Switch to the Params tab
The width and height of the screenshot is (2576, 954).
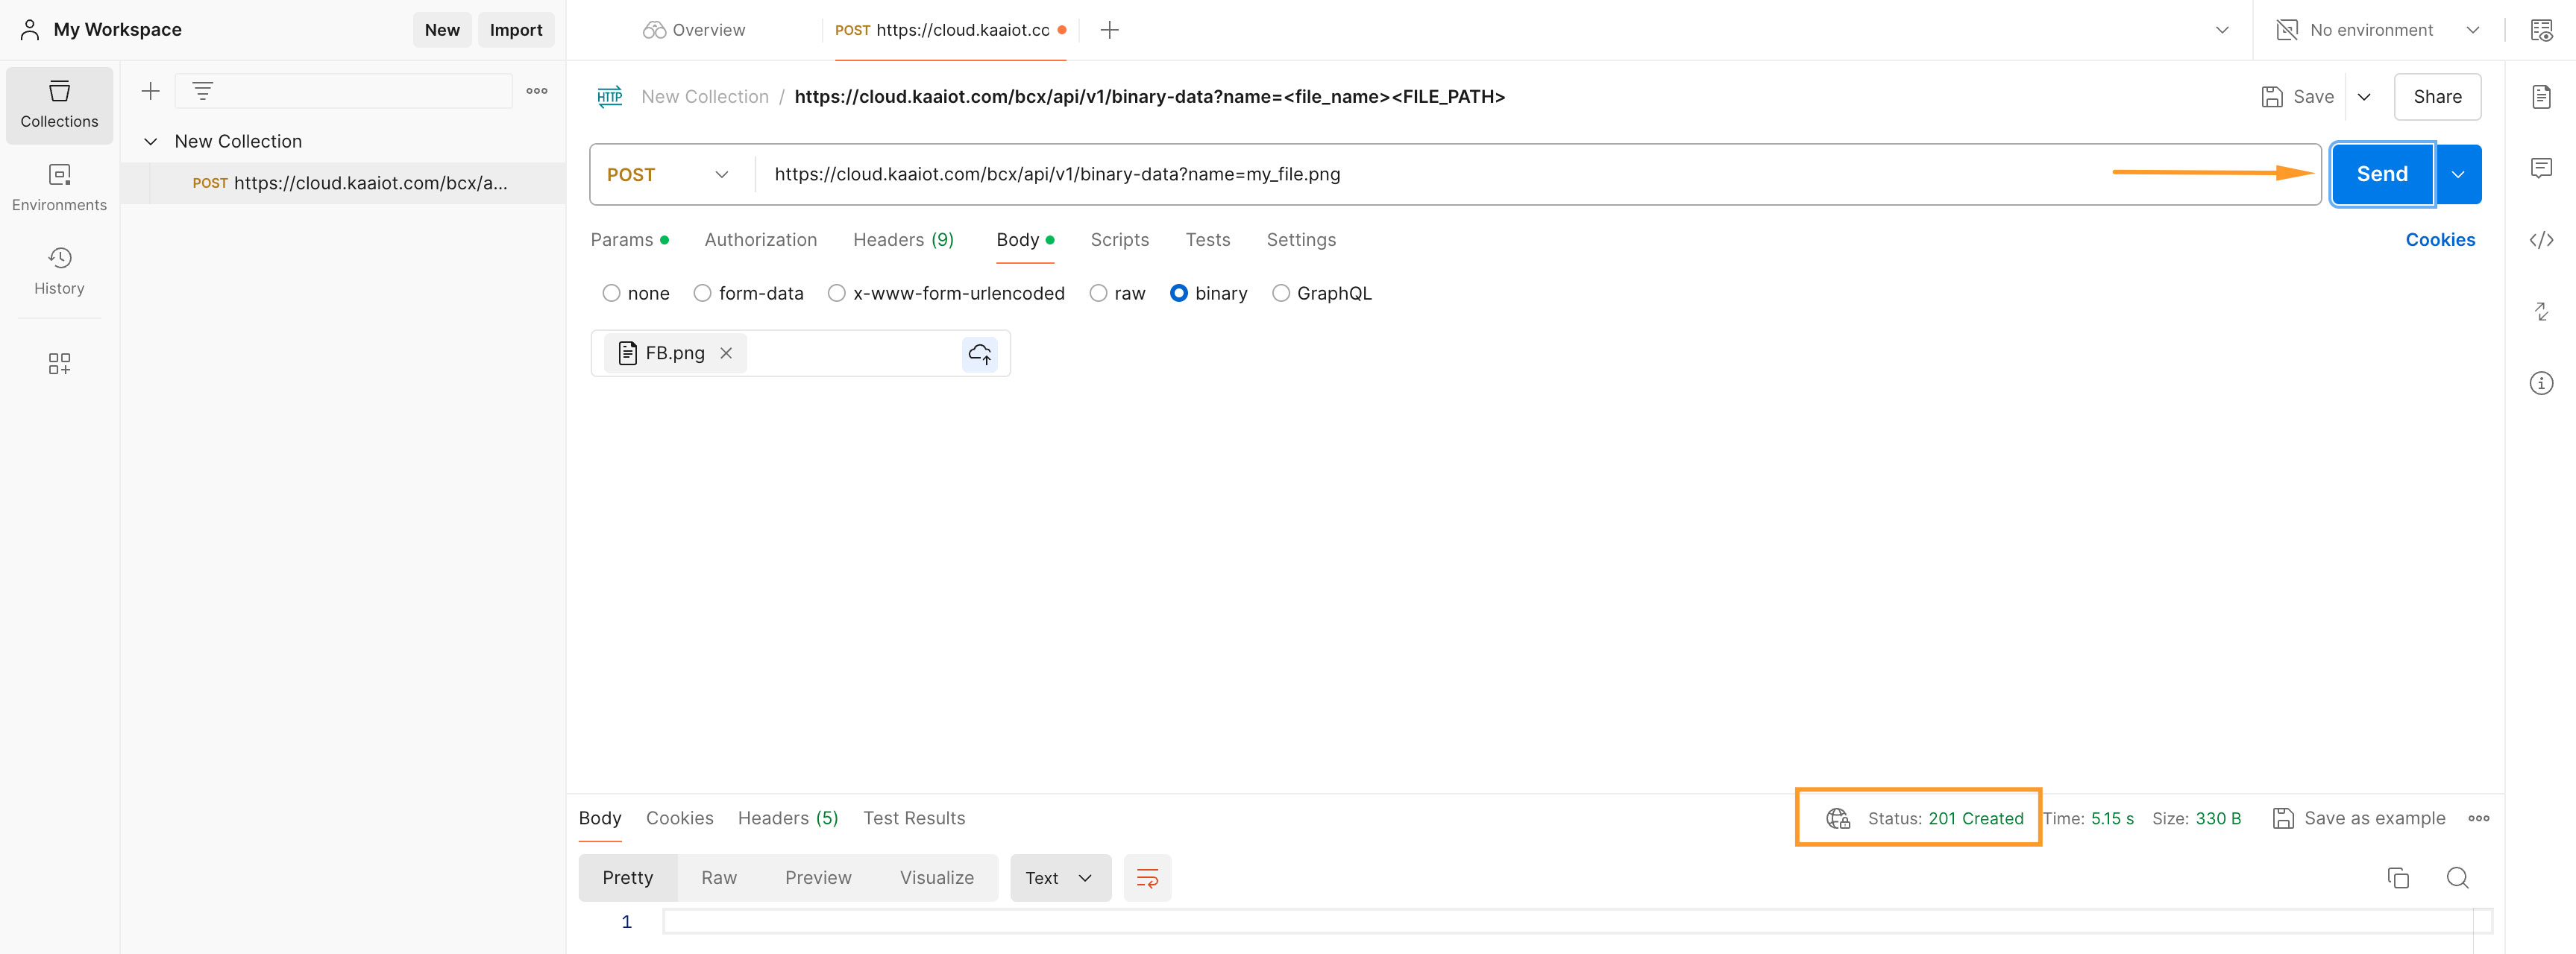(x=629, y=240)
